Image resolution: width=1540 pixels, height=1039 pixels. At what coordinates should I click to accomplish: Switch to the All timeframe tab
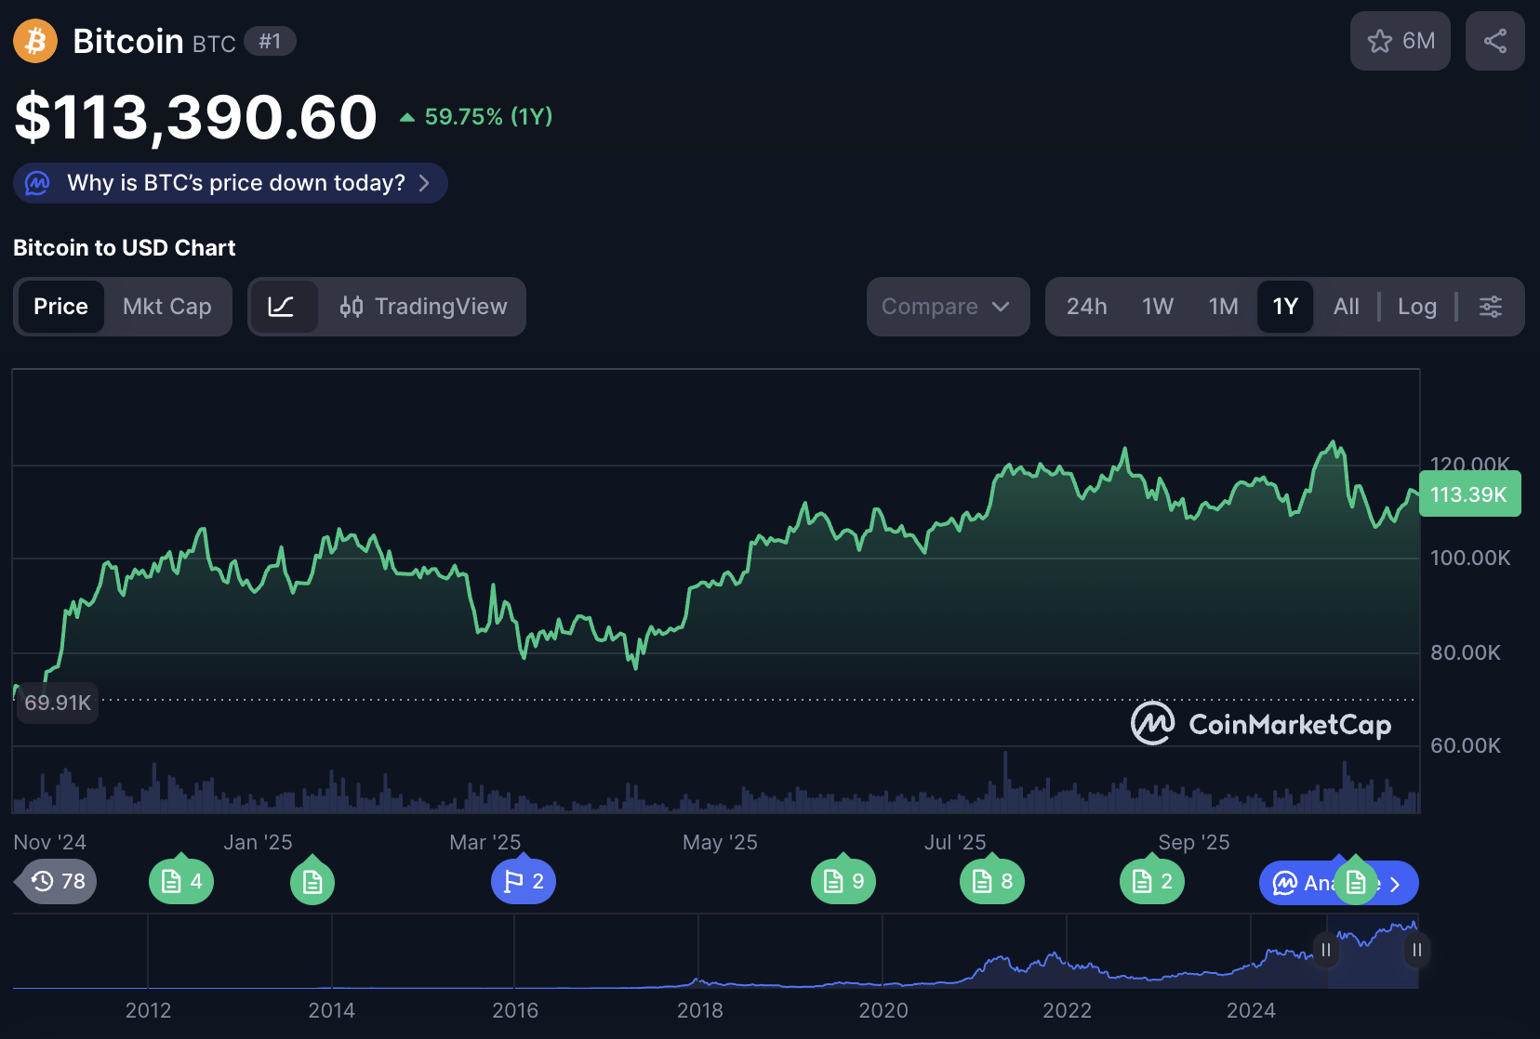(x=1346, y=306)
